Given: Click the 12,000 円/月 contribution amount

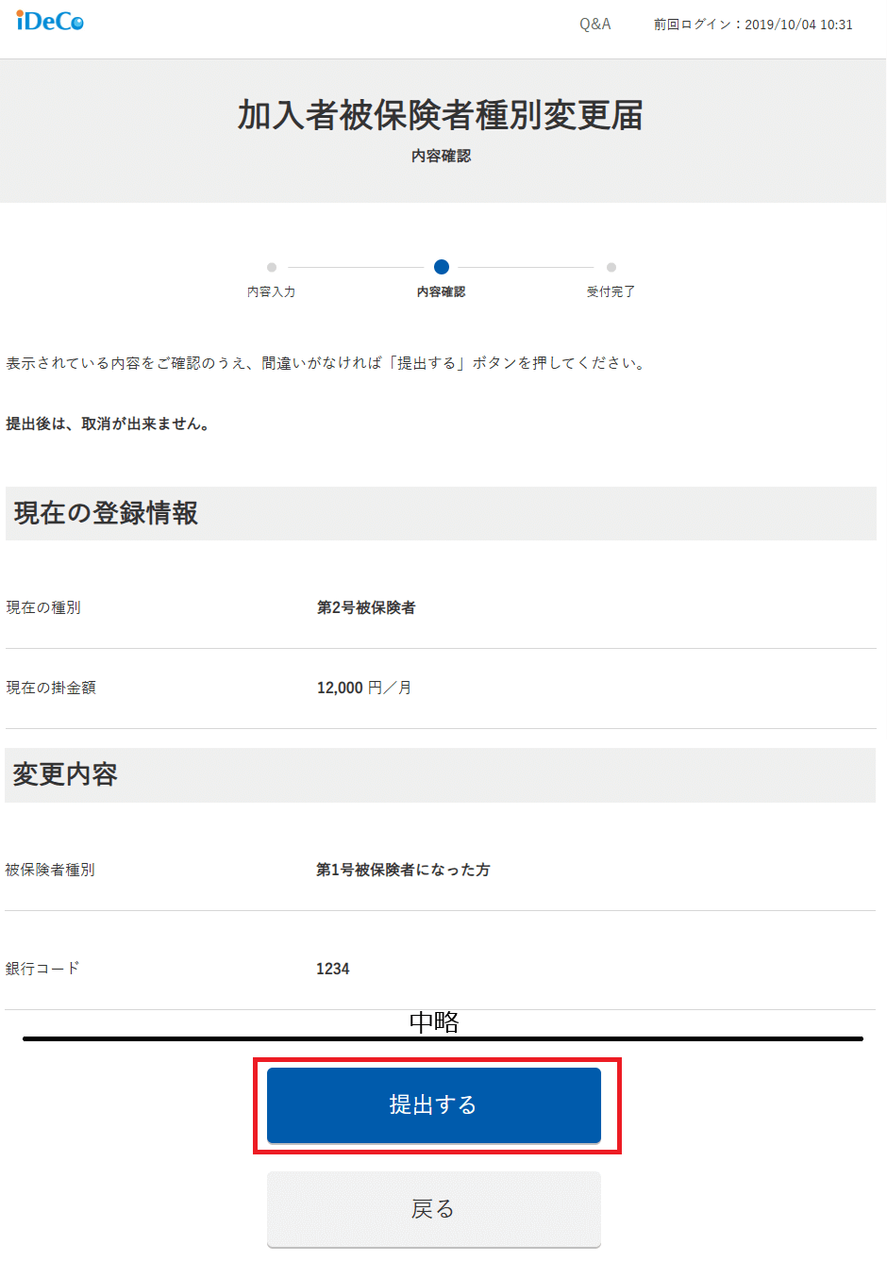Looking at the screenshot, I should point(364,688).
